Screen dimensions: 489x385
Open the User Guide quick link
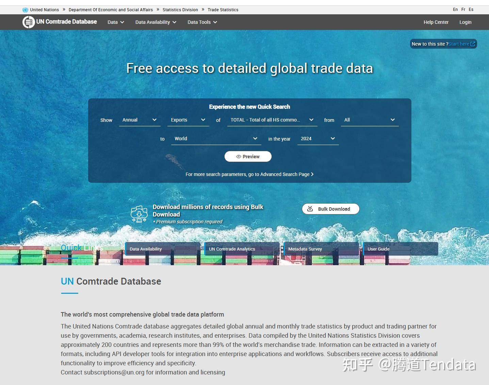pyautogui.click(x=401, y=249)
